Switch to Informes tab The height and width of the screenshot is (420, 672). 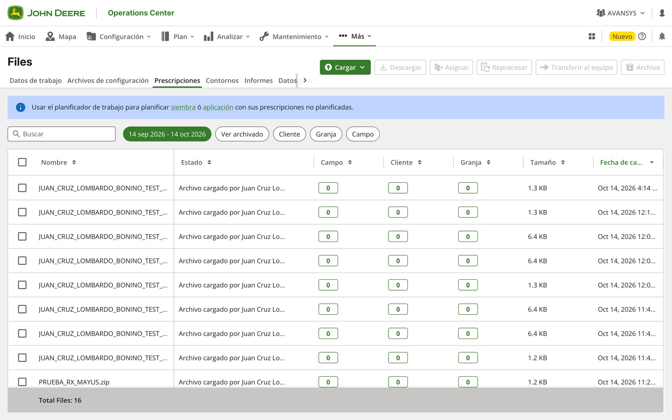point(258,81)
